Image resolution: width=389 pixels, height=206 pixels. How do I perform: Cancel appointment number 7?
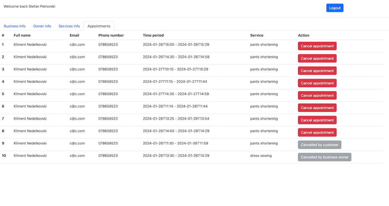317,120
